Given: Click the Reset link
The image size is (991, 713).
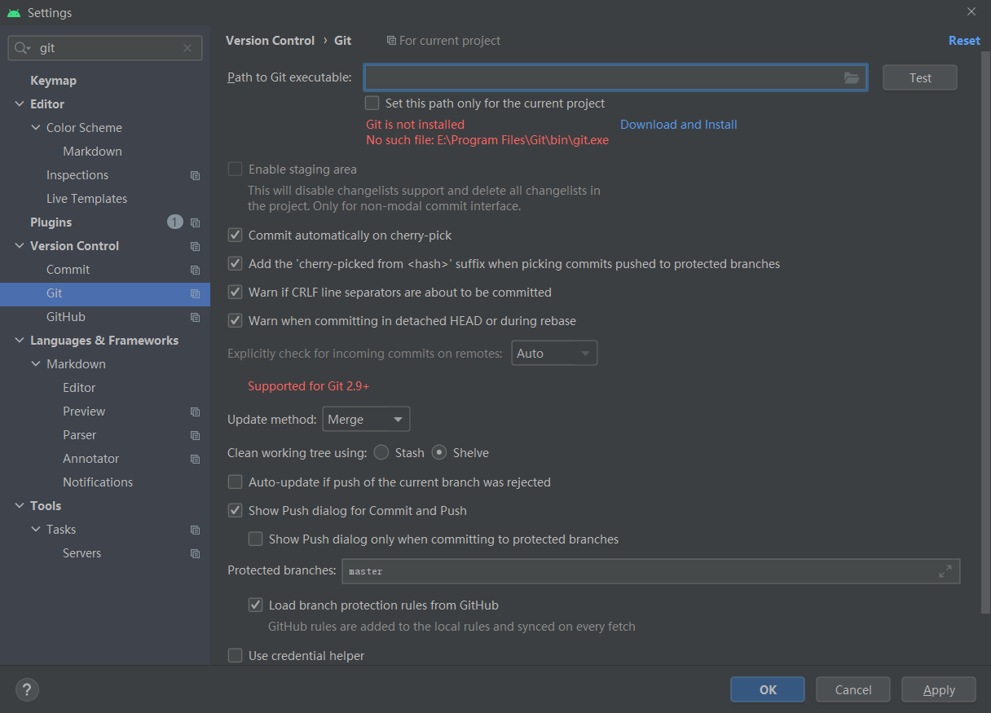Looking at the screenshot, I should tap(964, 41).
